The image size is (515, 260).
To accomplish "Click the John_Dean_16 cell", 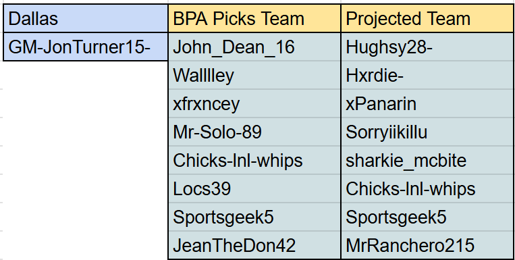I will [x=254, y=47].
